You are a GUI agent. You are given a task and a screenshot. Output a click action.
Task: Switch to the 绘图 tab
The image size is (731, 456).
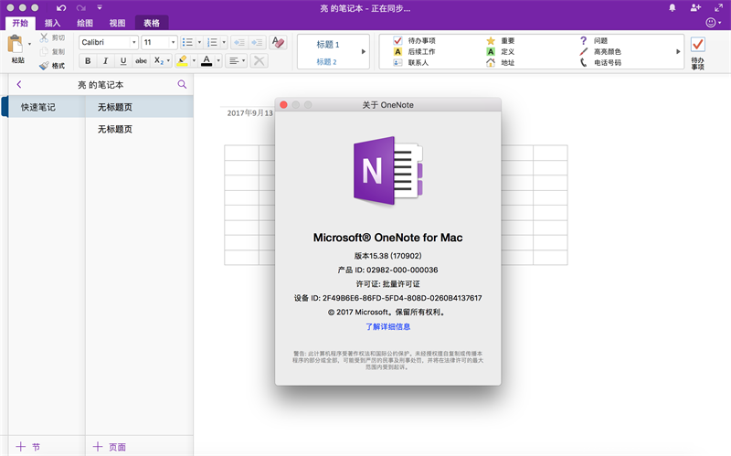85,23
